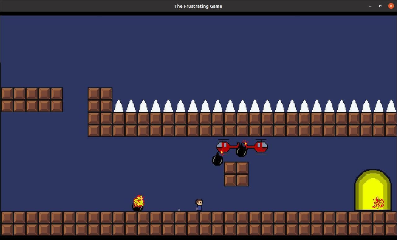Click the red flame inside the yellow door
Viewport: 397px width, 240px height.
[x=378, y=203]
